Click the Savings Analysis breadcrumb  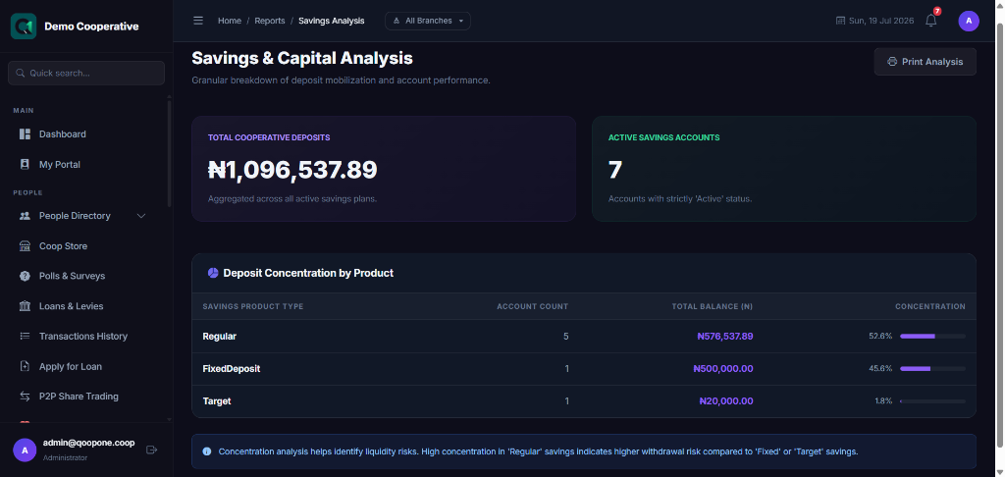coord(332,21)
